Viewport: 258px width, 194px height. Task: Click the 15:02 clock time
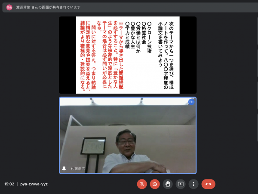(9, 184)
